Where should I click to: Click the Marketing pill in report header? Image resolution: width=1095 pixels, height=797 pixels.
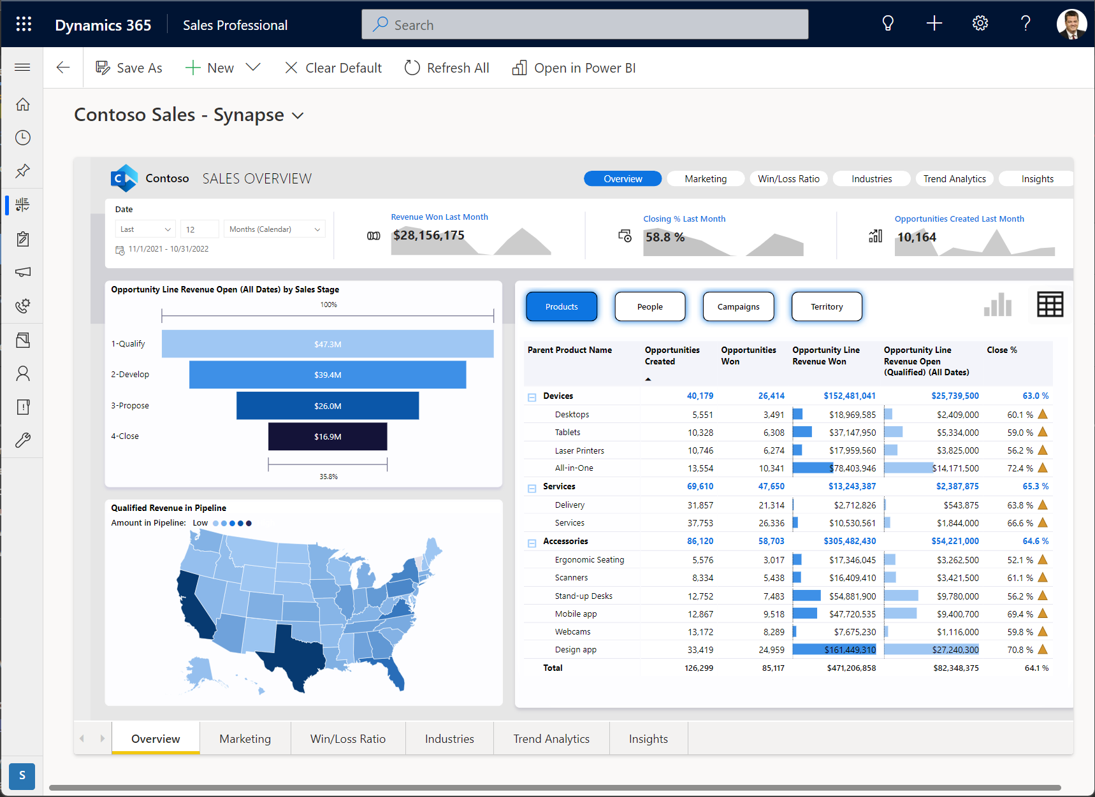click(706, 178)
